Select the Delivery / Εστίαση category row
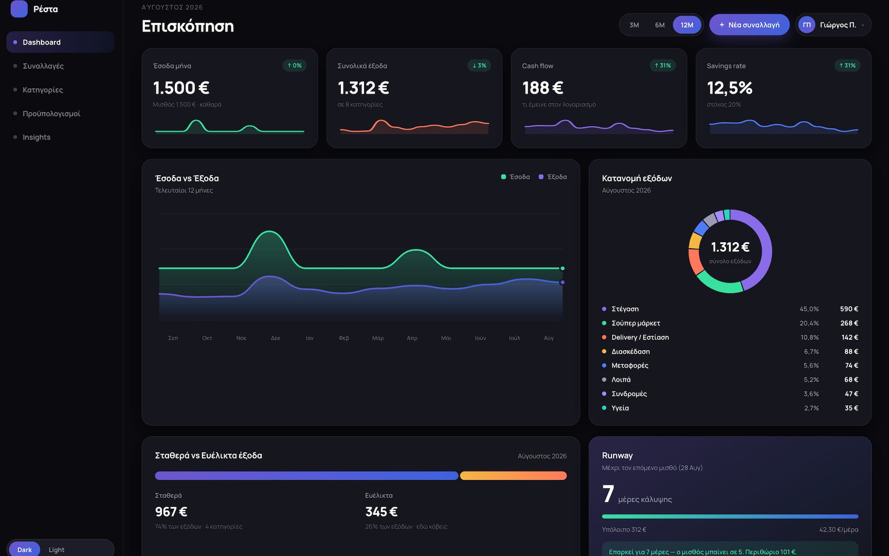Screen dimensions: 889x556 (x=730, y=337)
